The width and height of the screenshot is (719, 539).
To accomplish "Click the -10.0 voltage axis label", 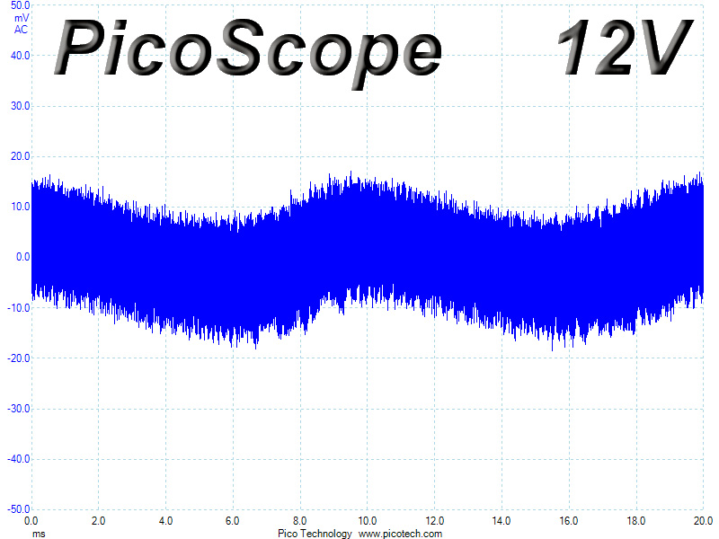I will point(18,307).
